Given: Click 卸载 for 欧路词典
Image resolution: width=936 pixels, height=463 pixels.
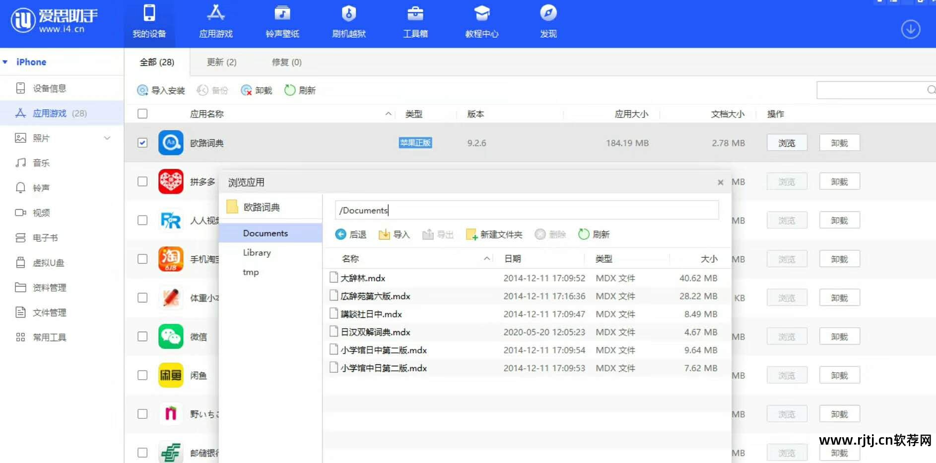Looking at the screenshot, I should [x=839, y=143].
